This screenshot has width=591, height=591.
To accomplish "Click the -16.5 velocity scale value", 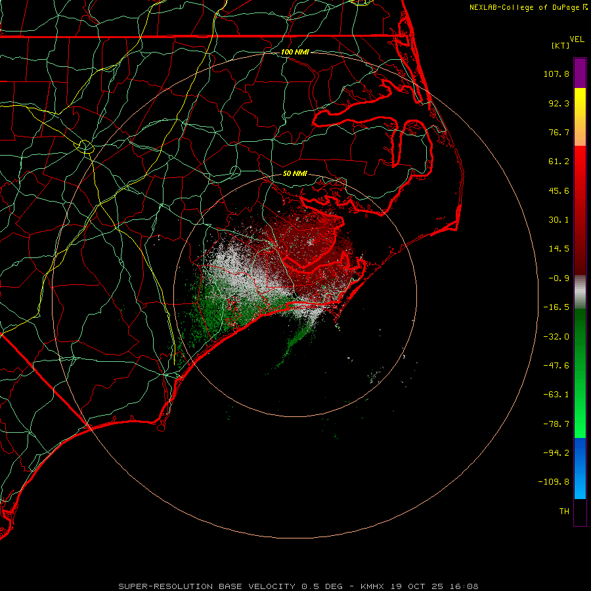I will [x=556, y=307].
